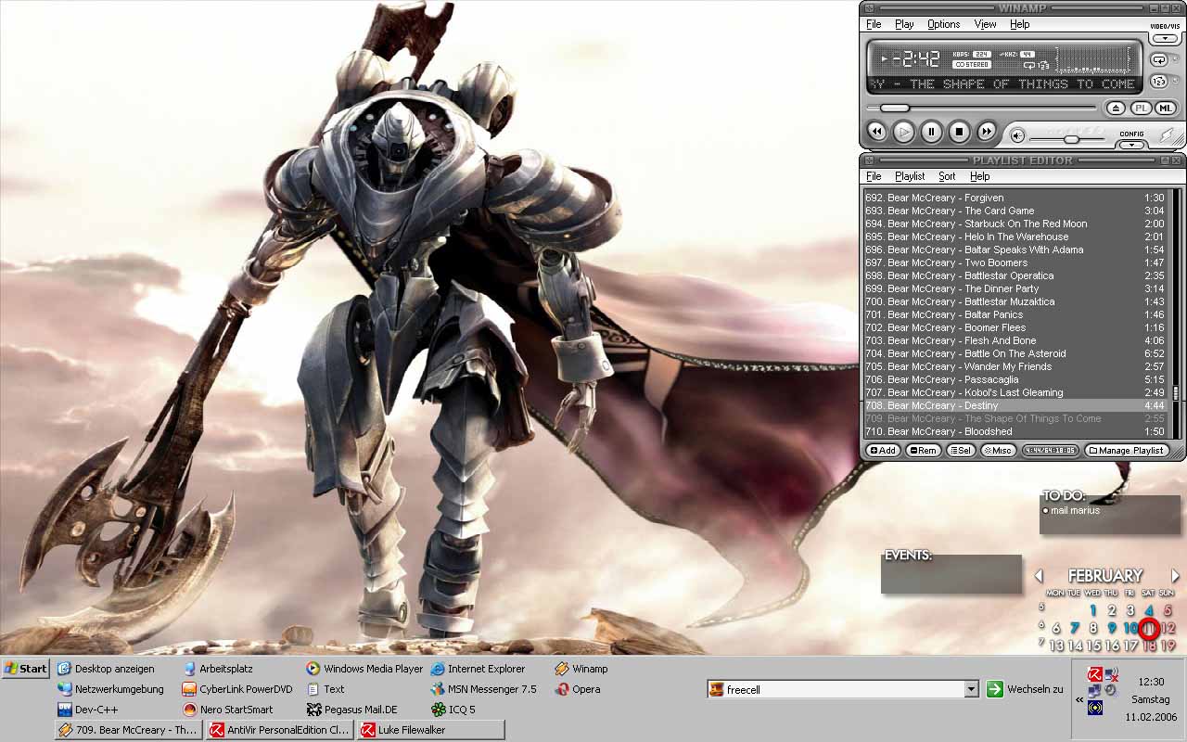Open the address bar dropdown arrow
Screen dimensions: 1187x742
coord(971,689)
